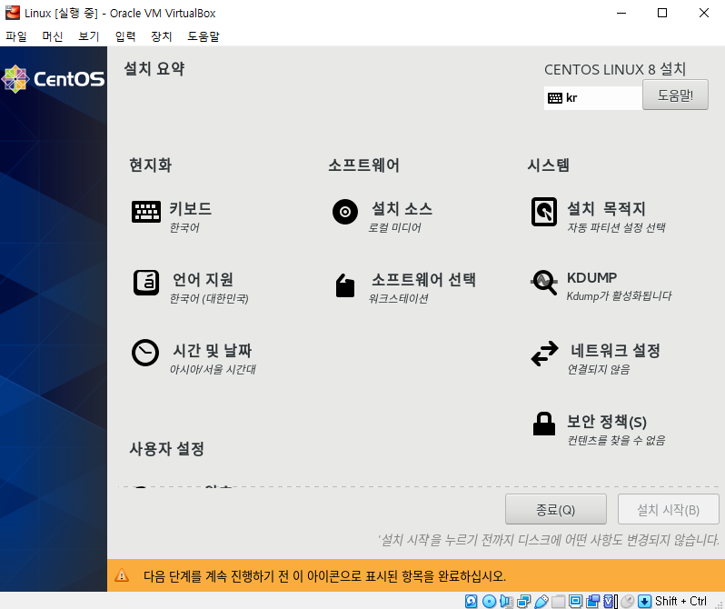
Task: Click the VirtualBox app icon in title bar
Action: tap(13, 13)
